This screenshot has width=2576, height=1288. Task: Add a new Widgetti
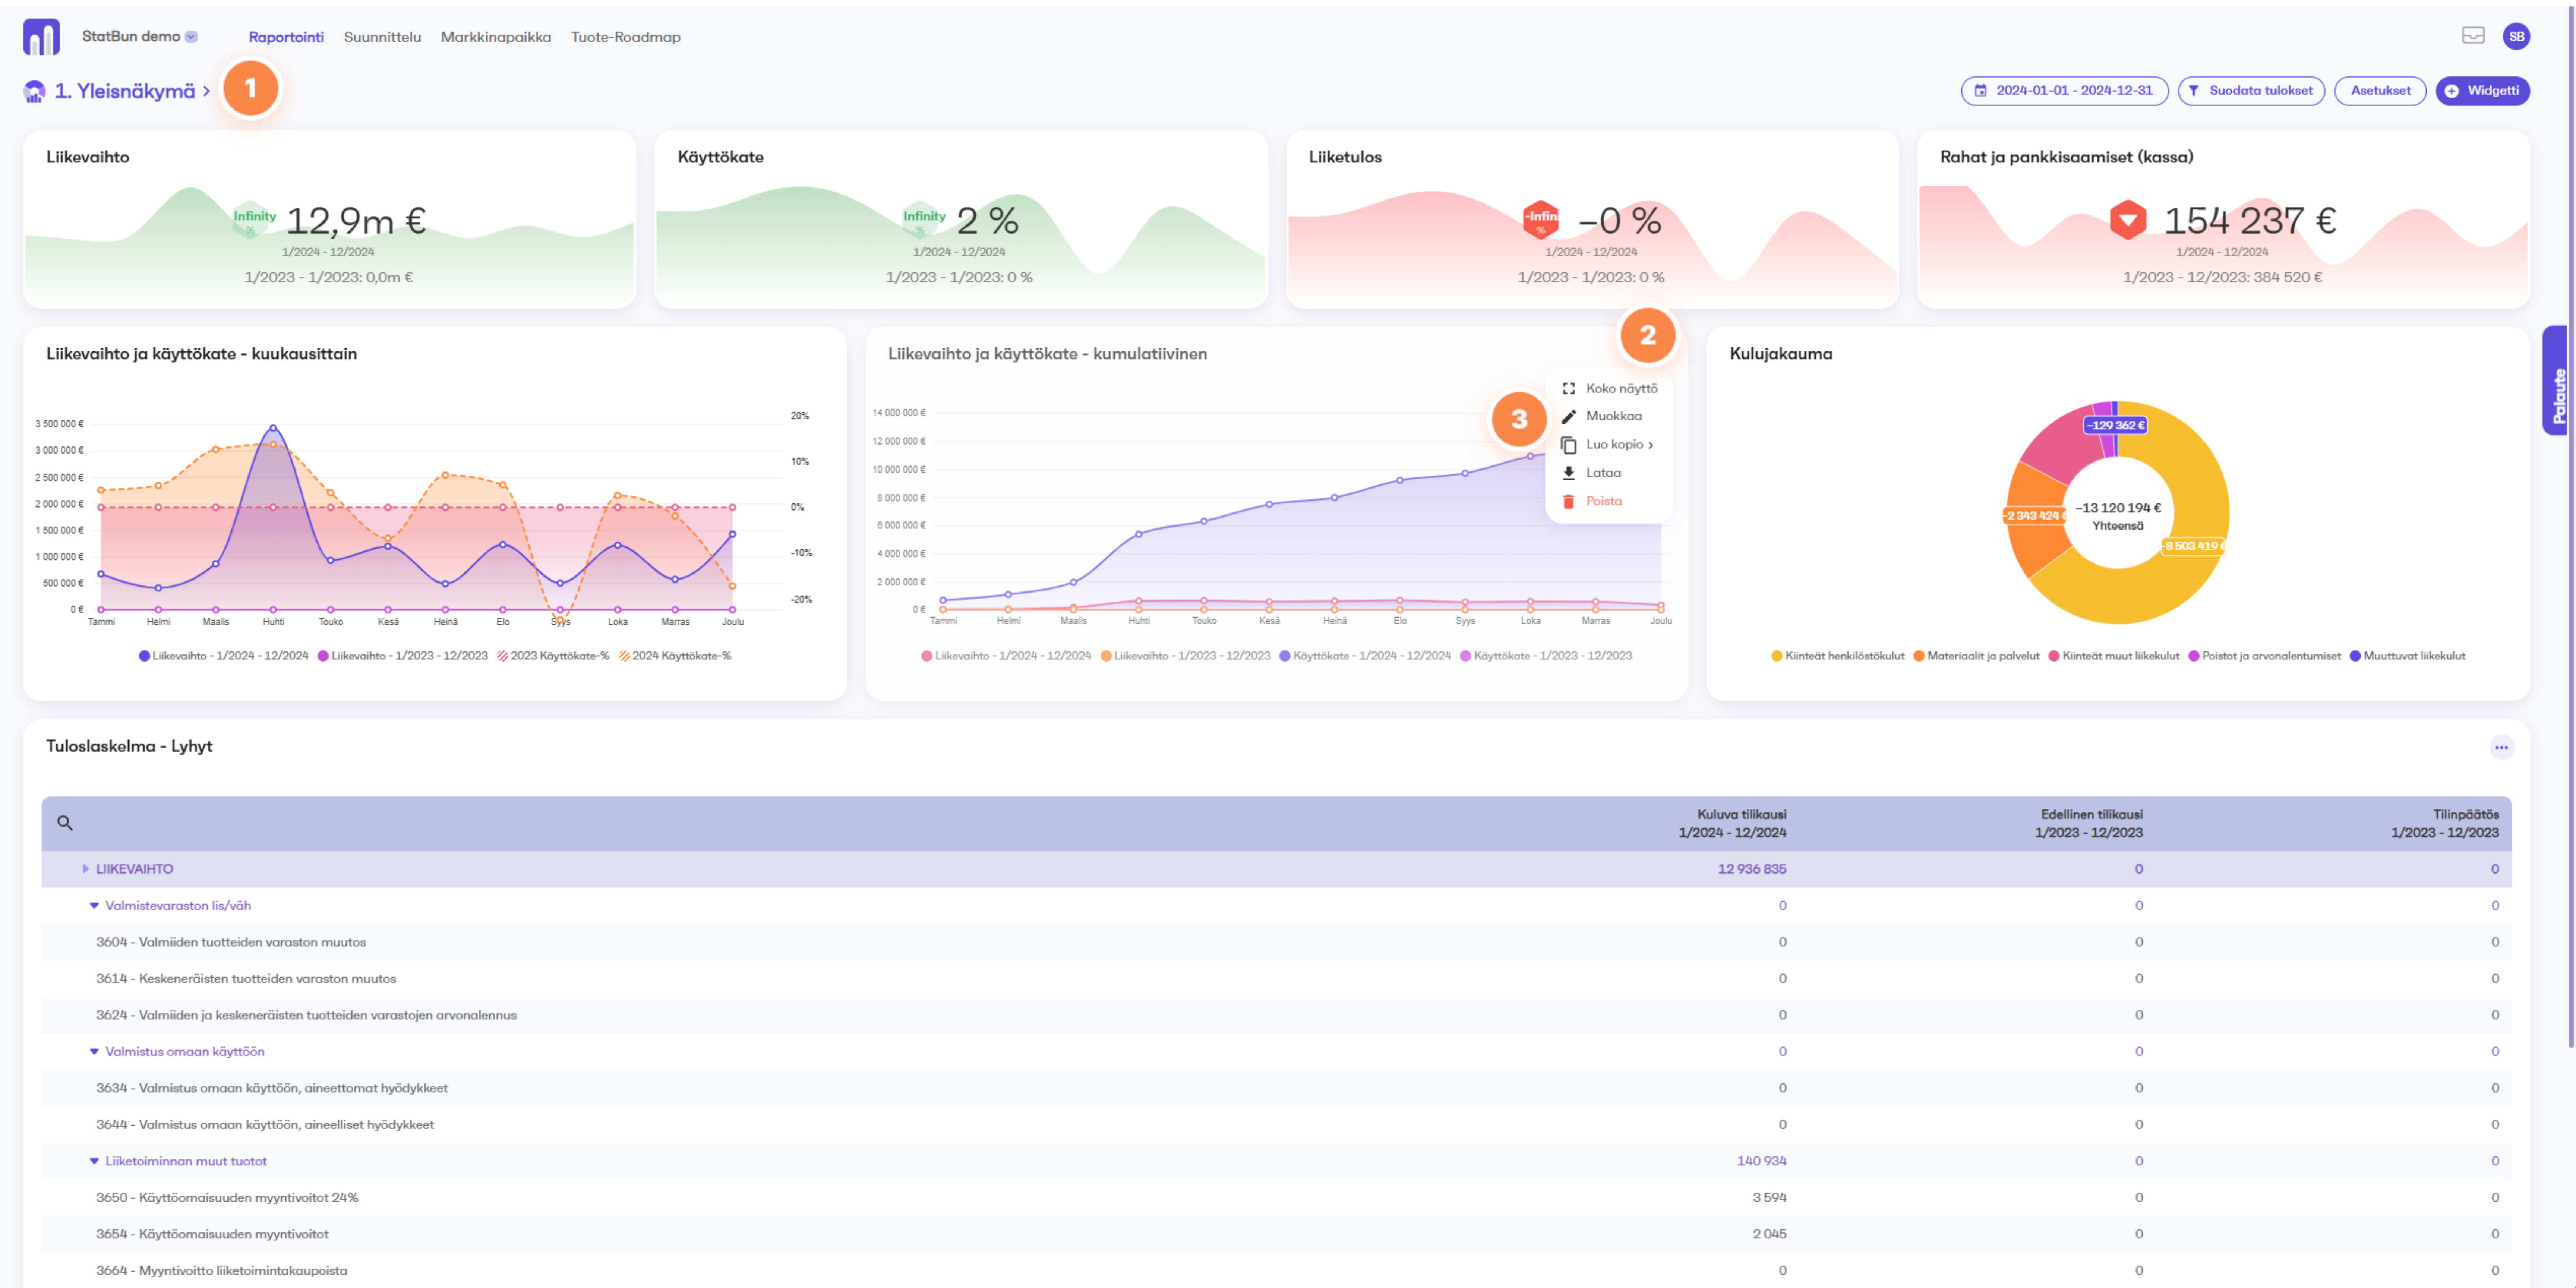[2482, 91]
